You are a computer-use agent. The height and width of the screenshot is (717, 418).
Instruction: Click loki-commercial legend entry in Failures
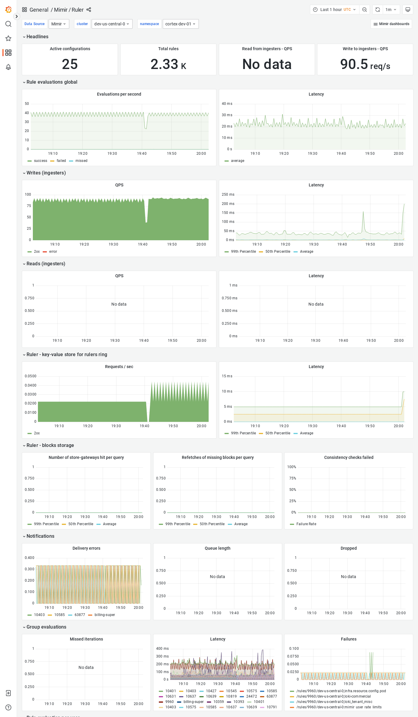click(x=334, y=696)
